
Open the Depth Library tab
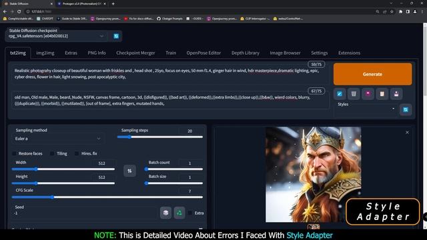(x=246, y=53)
